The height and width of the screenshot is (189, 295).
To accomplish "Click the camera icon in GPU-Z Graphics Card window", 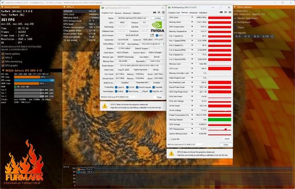I will coord(155,12).
